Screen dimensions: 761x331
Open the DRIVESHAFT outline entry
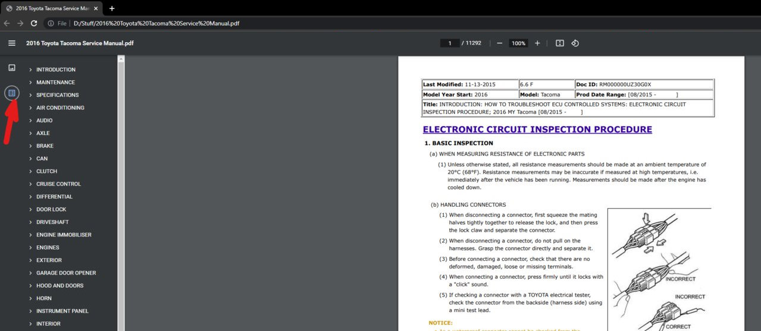[x=52, y=222]
